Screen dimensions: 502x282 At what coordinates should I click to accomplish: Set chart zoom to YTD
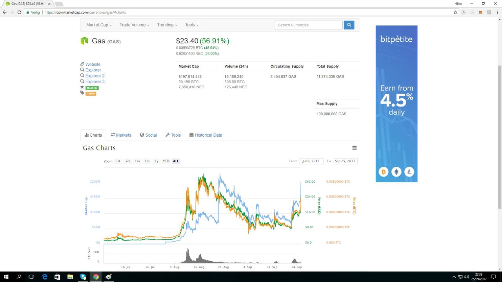coord(166,161)
